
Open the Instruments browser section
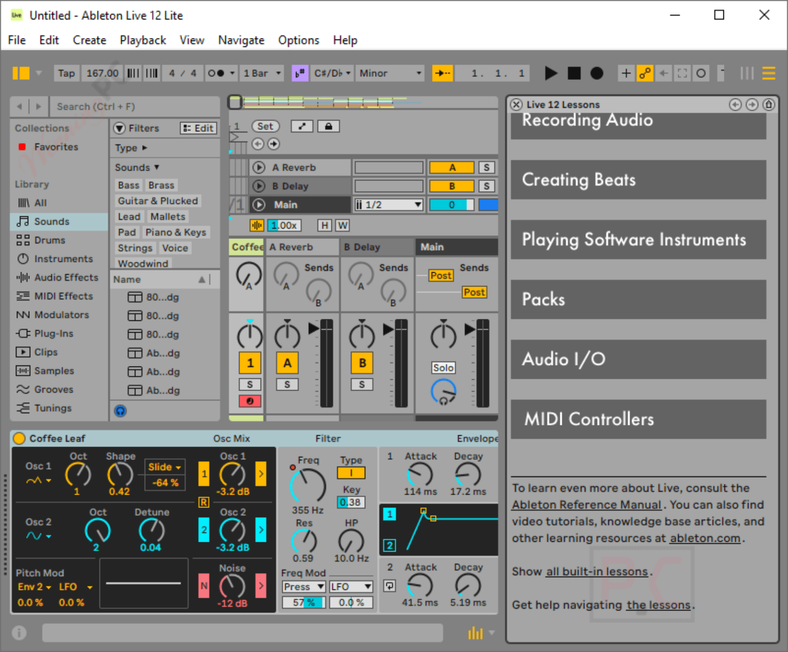coord(64,258)
